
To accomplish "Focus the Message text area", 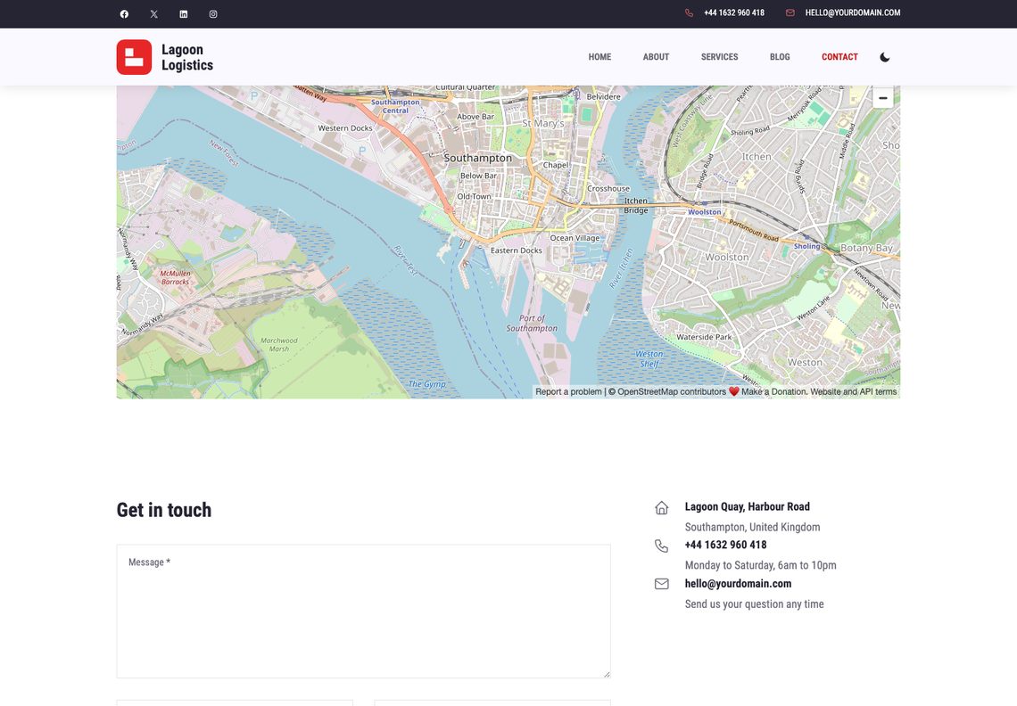I will point(363,612).
